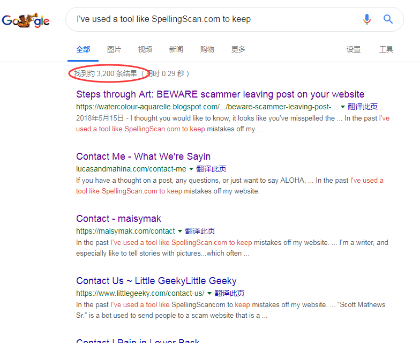Screen dimensions: 420x343
Task: Switch to the 视频 tab
Action: point(145,49)
